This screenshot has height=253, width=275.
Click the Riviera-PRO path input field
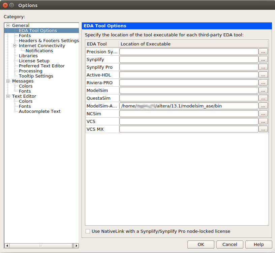pyautogui.click(x=189, y=83)
